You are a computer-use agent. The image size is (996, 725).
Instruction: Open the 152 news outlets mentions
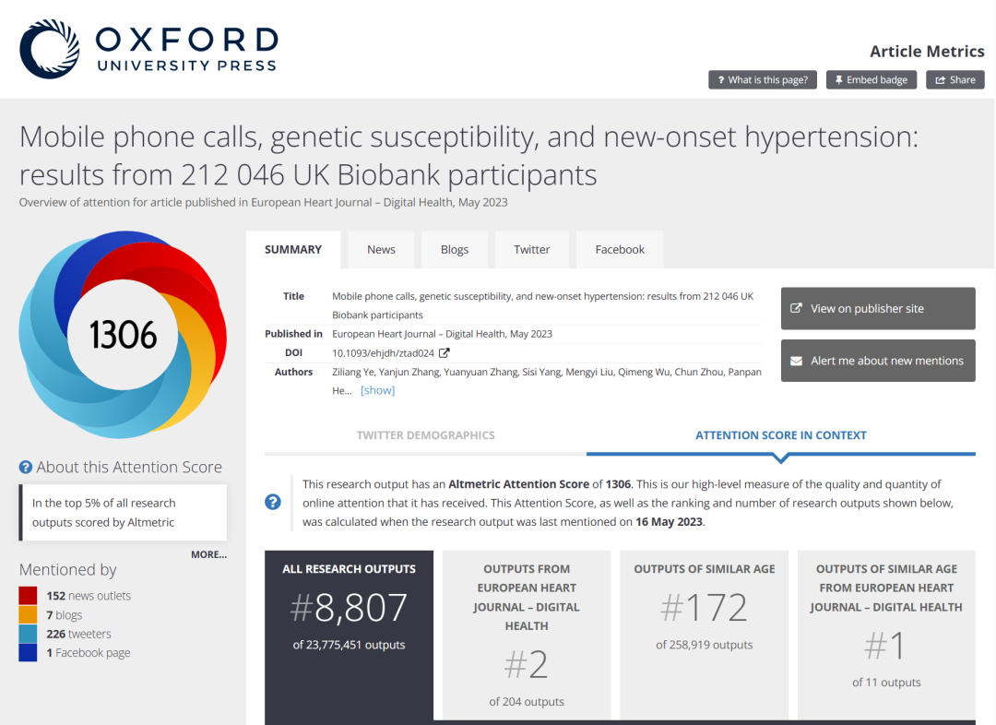click(89, 595)
